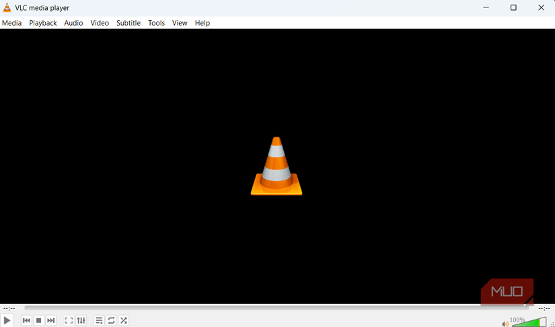This screenshot has width=555, height=327.
Task: Toggle fullscreen video mode
Action: coord(69,321)
